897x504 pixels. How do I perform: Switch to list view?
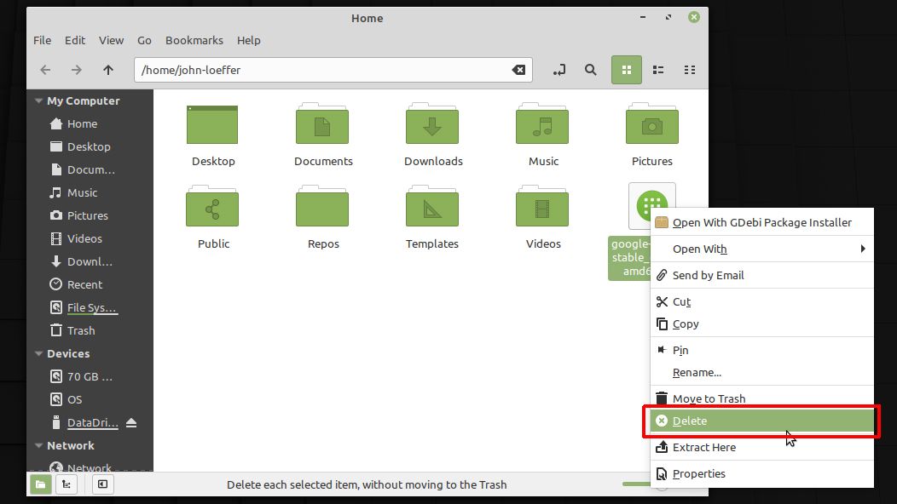(x=657, y=70)
